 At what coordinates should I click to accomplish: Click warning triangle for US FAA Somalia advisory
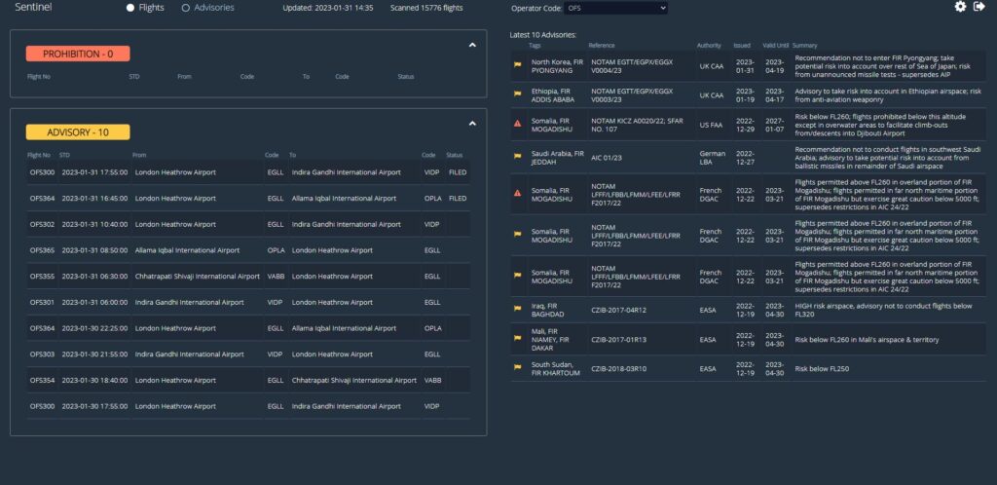pyautogui.click(x=518, y=124)
